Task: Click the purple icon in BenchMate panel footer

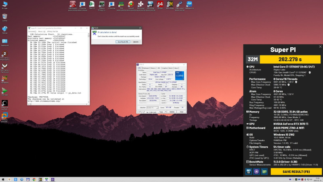Action: click(256, 171)
